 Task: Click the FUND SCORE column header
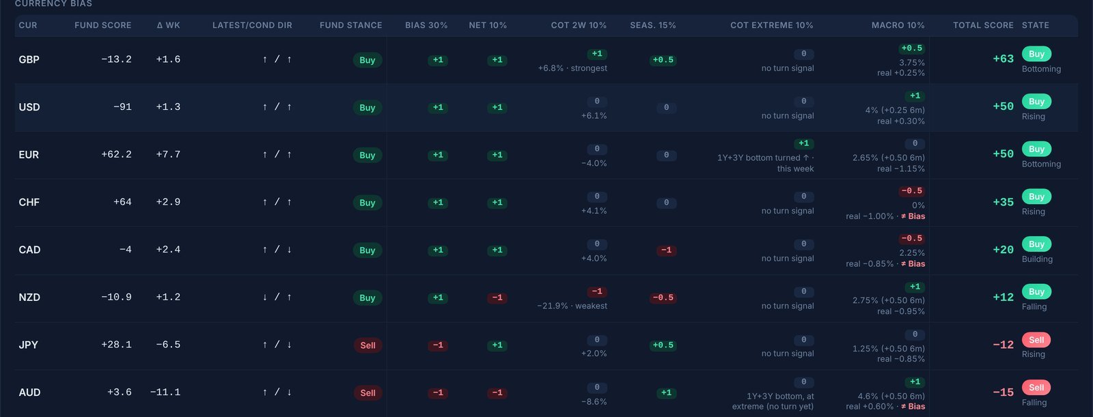coord(103,25)
